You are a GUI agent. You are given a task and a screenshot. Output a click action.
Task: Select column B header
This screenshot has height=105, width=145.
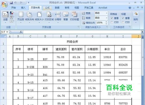(18, 36)
